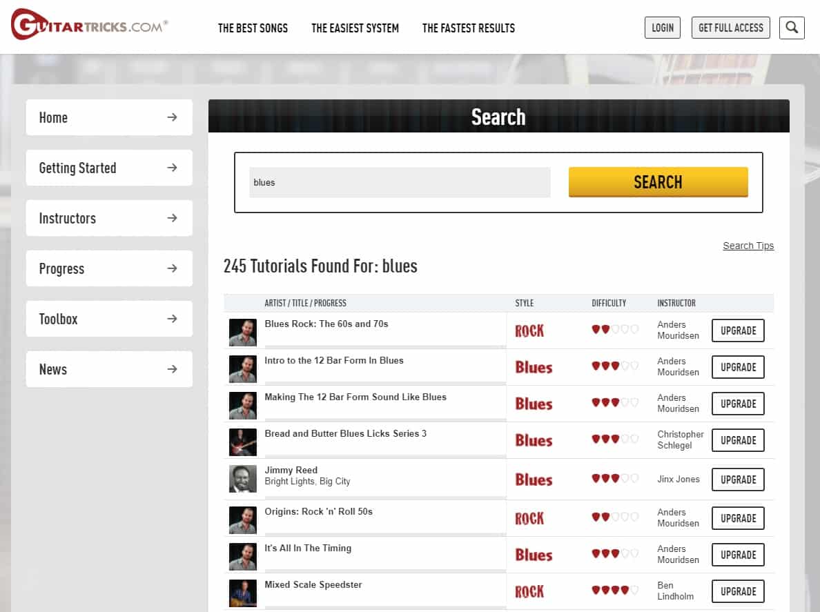The height and width of the screenshot is (612, 820).
Task: Click the arrow icon next to Instructors
Action: pyautogui.click(x=172, y=218)
